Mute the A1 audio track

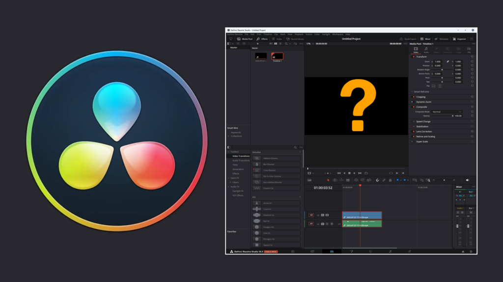click(332, 224)
